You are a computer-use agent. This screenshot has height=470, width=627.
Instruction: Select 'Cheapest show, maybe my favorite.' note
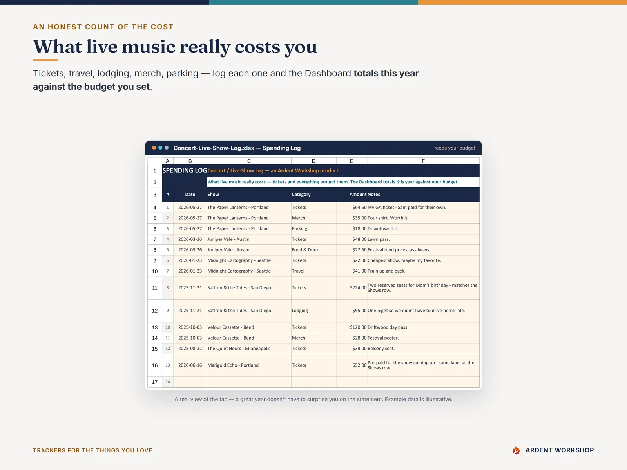click(x=423, y=260)
